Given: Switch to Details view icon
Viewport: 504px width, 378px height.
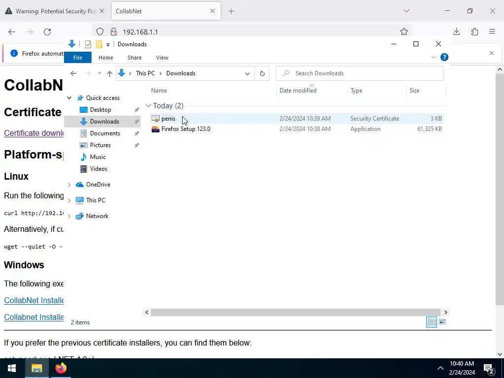Looking at the screenshot, I should point(432,322).
